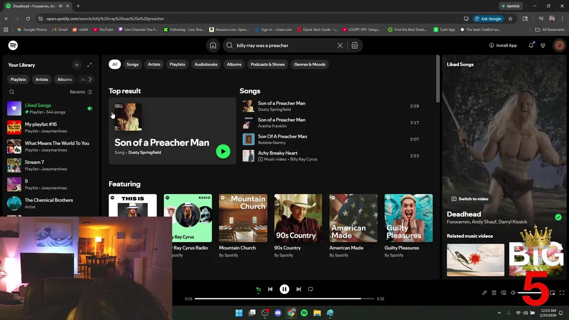
Task: Open Connect to a device icon
Action: (504, 293)
